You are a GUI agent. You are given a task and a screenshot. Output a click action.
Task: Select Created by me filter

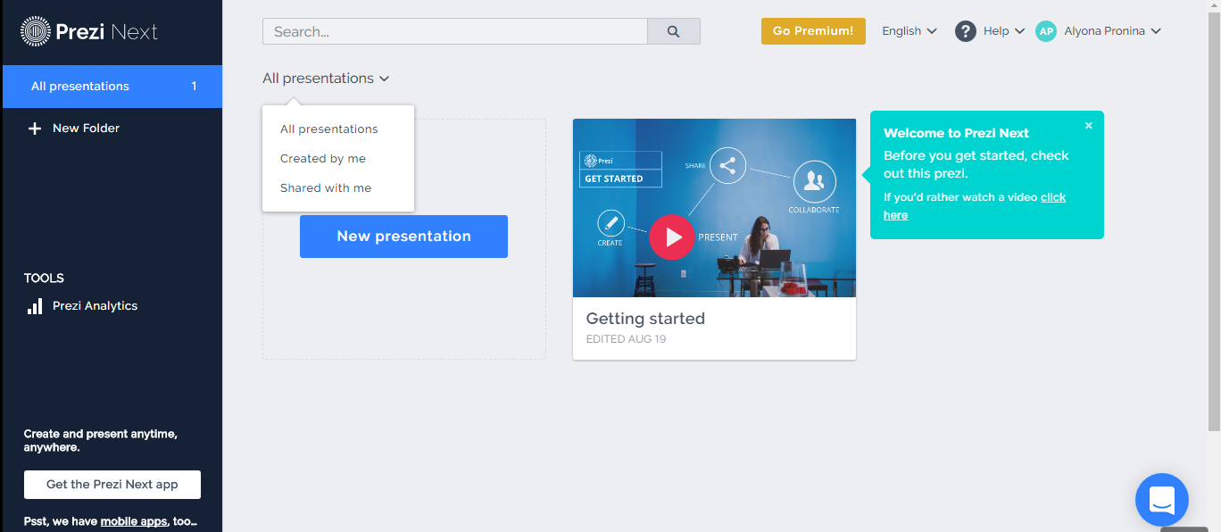click(x=322, y=158)
